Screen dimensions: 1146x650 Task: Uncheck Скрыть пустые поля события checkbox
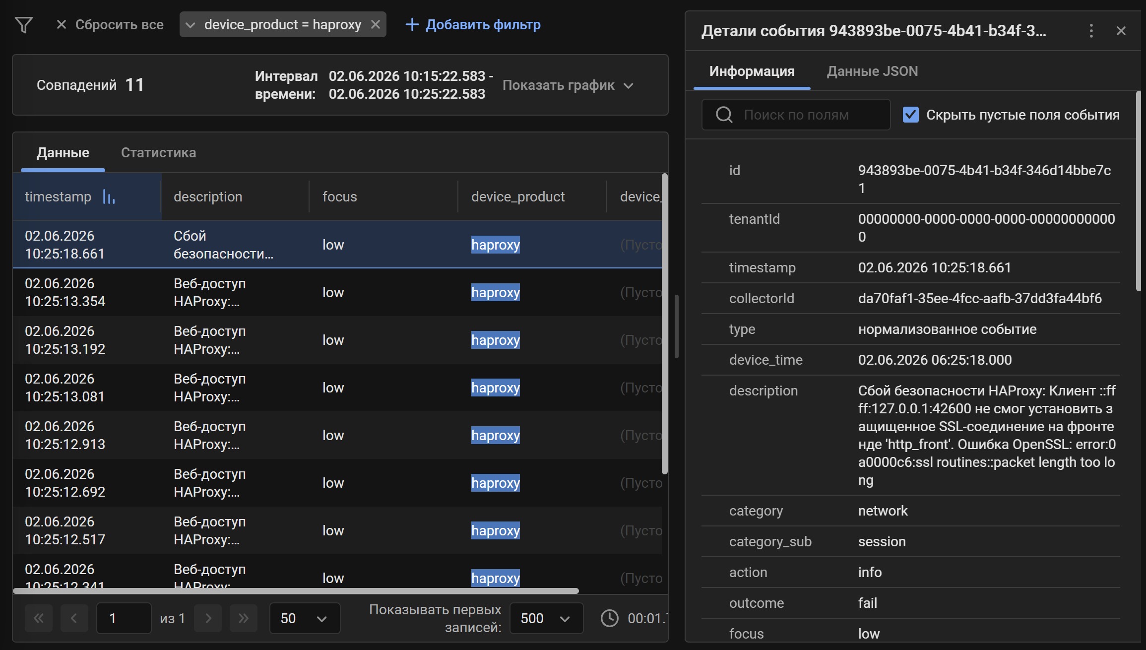click(911, 115)
